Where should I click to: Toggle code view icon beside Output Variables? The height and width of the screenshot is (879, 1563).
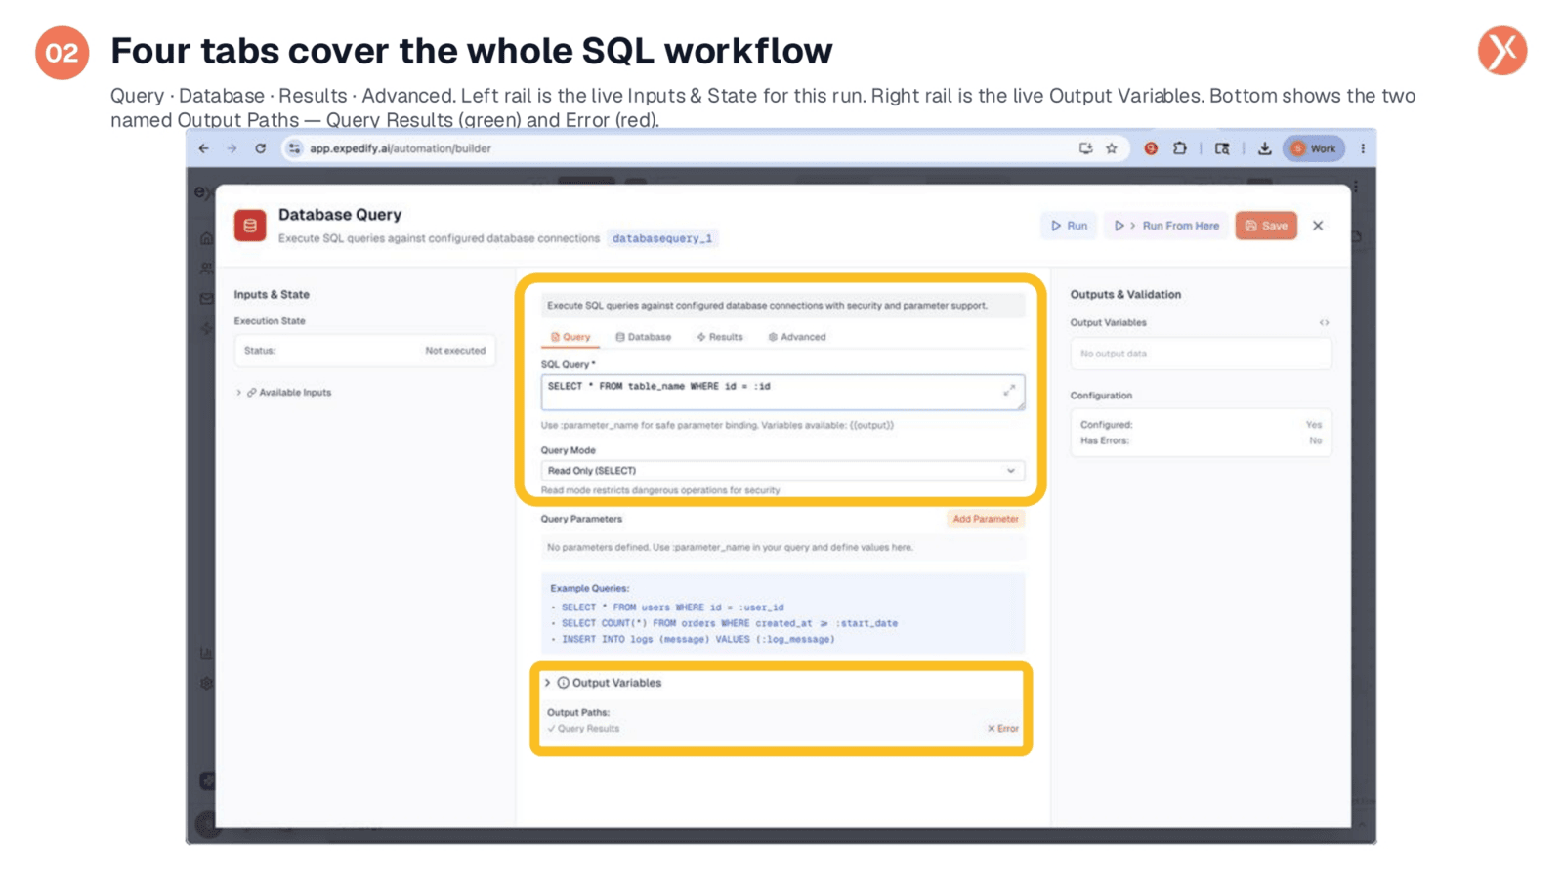pyautogui.click(x=1324, y=323)
